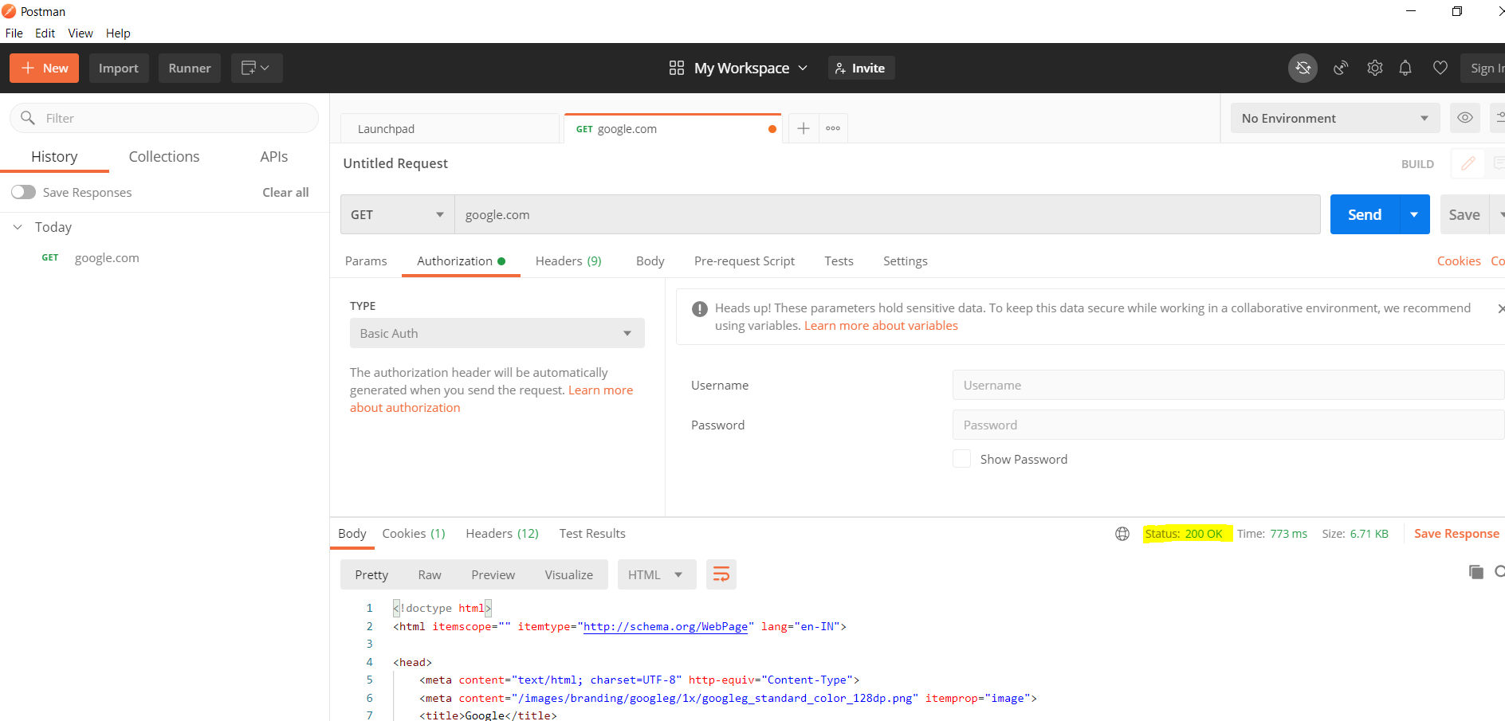The height and width of the screenshot is (721, 1505).
Task: Click the Save button
Action: (1464, 214)
